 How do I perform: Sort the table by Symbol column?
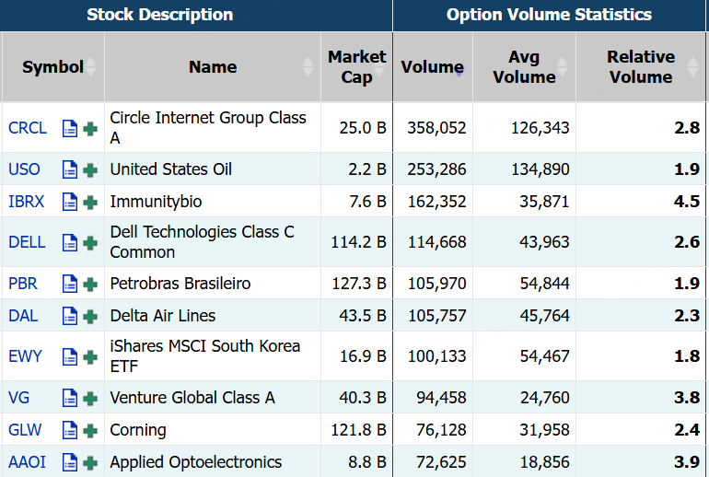tap(52, 67)
